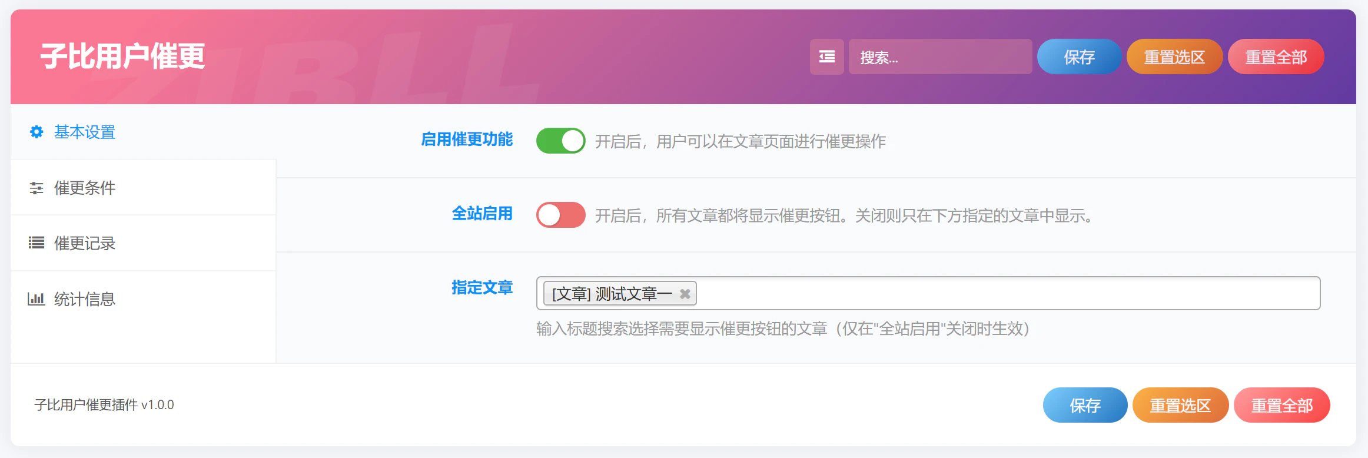
Task: Remove the 测试文章一 tag with its x icon
Action: click(x=685, y=293)
